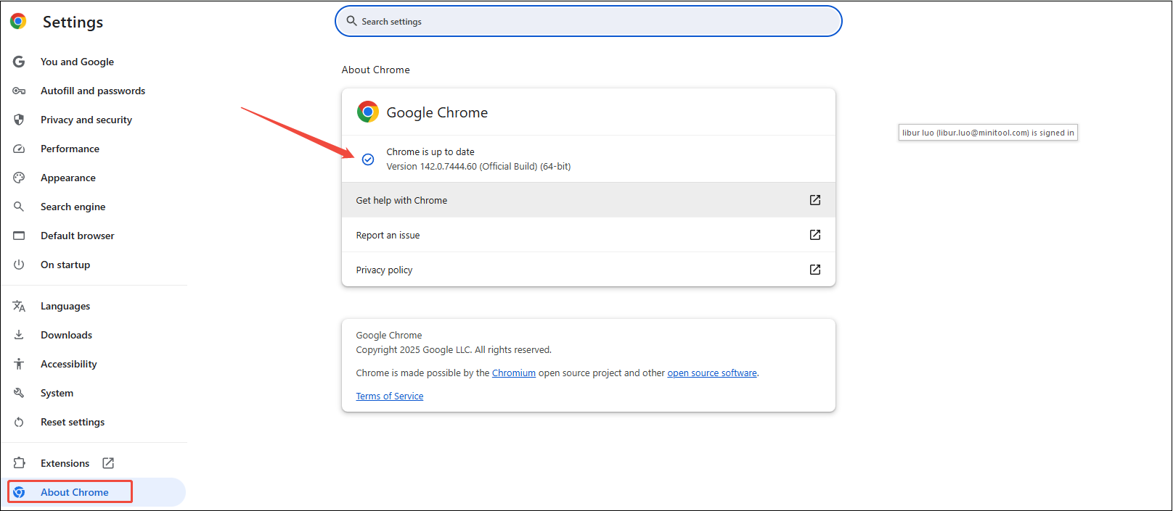This screenshot has height=511, width=1173.
Task: Open Get help with Chrome
Action: pyautogui.click(x=401, y=200)
